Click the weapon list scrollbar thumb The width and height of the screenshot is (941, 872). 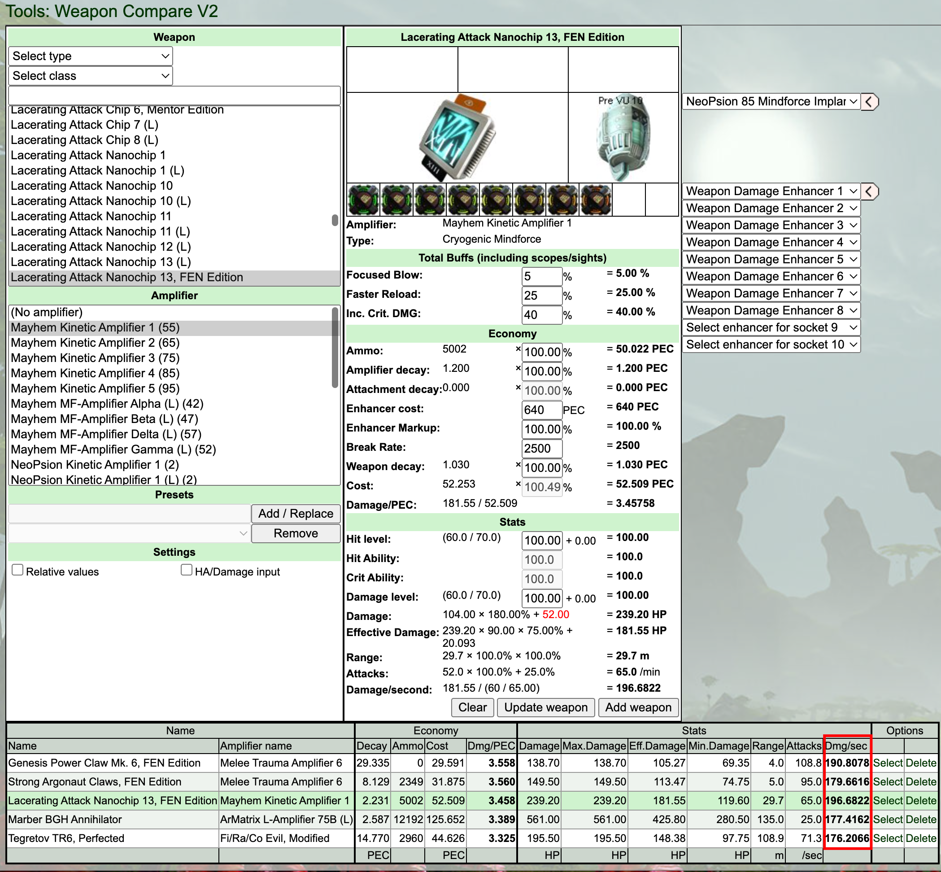click(335, 220)
